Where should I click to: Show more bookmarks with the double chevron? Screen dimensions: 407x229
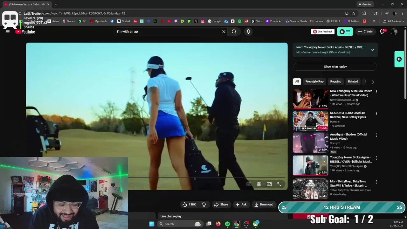[374, 21]
